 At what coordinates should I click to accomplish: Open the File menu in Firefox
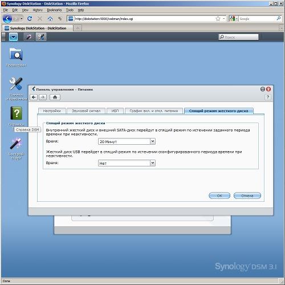coord(5,10)
